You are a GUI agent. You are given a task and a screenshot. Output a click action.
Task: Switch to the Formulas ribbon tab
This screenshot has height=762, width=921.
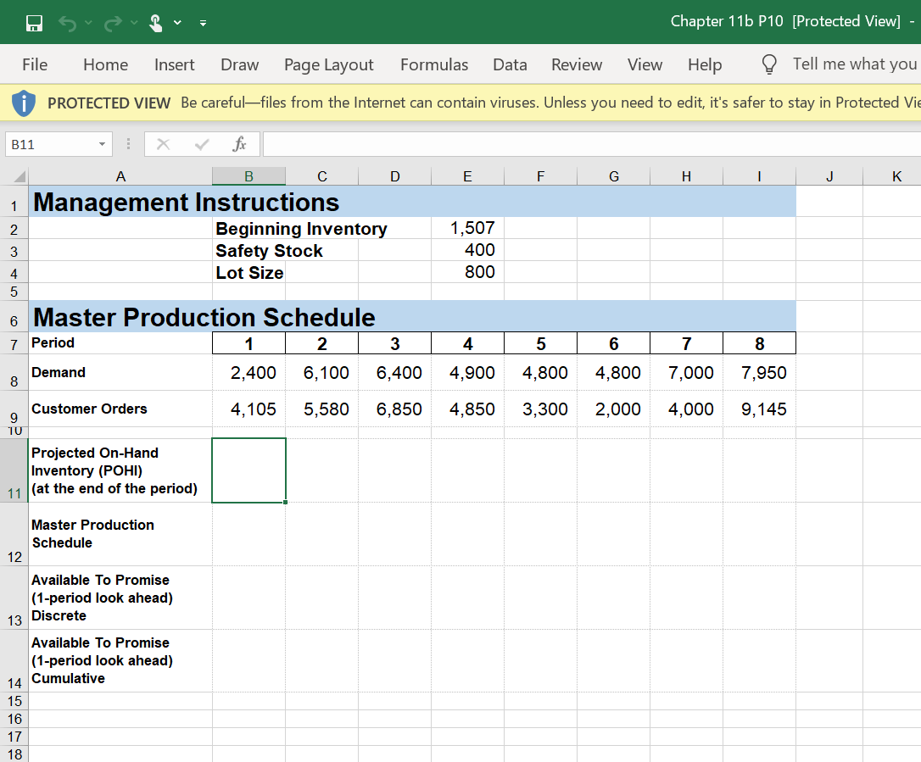pyautogui.click(x=433, y=64)
